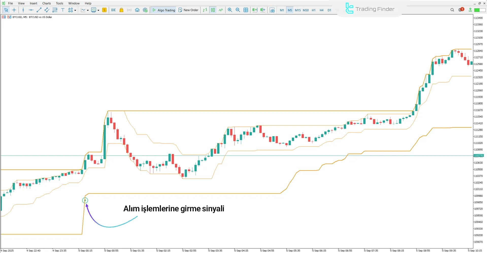487x253 pixels.
Task: Switch to H1 timeframe
Action: tap(314, 10)
